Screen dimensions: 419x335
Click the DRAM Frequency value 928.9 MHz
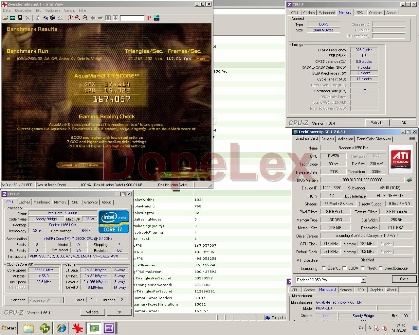coord(364,50)
